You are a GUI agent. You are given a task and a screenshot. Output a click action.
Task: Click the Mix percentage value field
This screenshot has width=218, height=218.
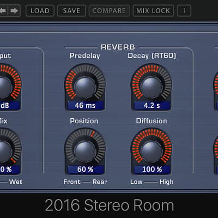9,169
